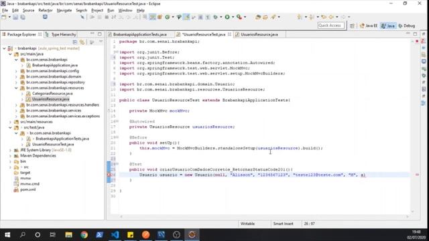Maximize the editor area
This screenshot has height=241, width=429.
click(x=415, y=34)
